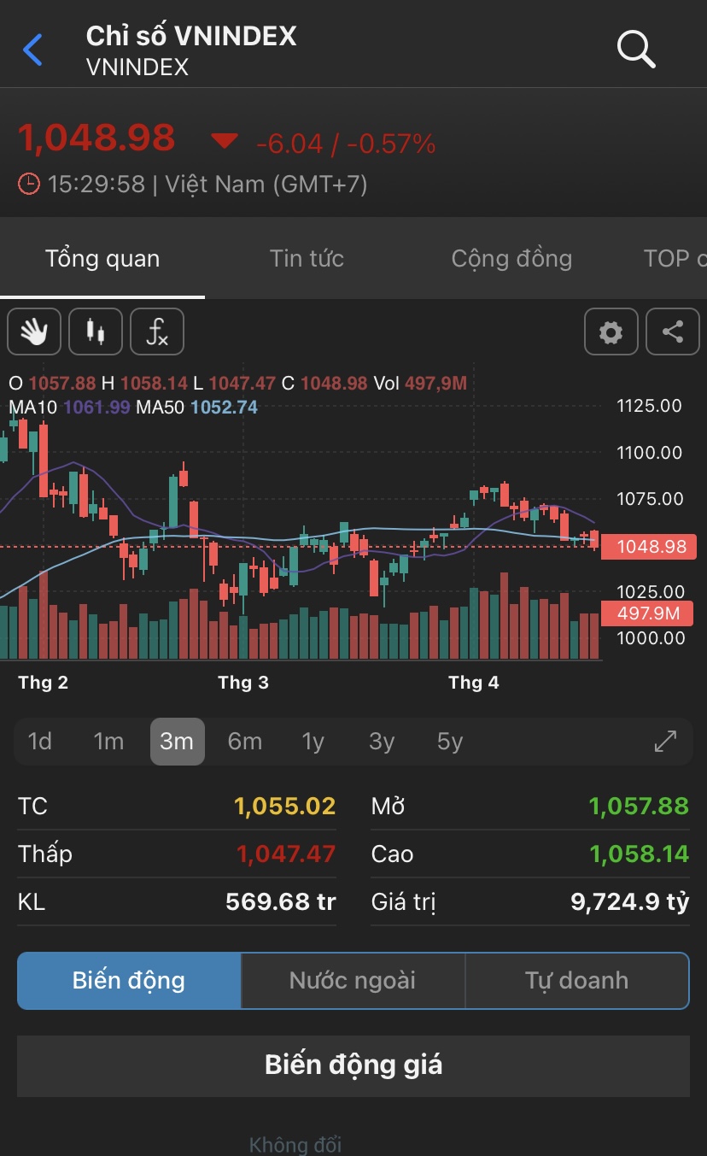Select the 6m timeframe
This screenshot has width=707, height=1156.
click(244, 741)
